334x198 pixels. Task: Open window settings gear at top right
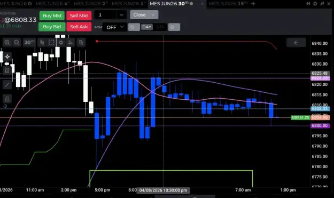point(315,4)
